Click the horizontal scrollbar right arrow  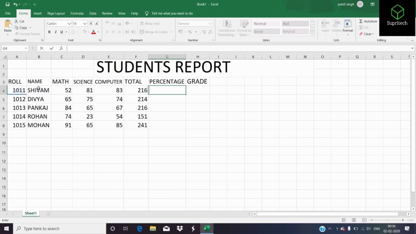409,214
